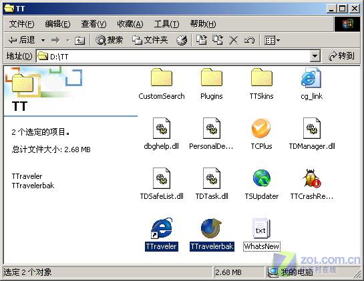
Task: Select the TCPlus application icon
Action: click(x=261, y=128)
